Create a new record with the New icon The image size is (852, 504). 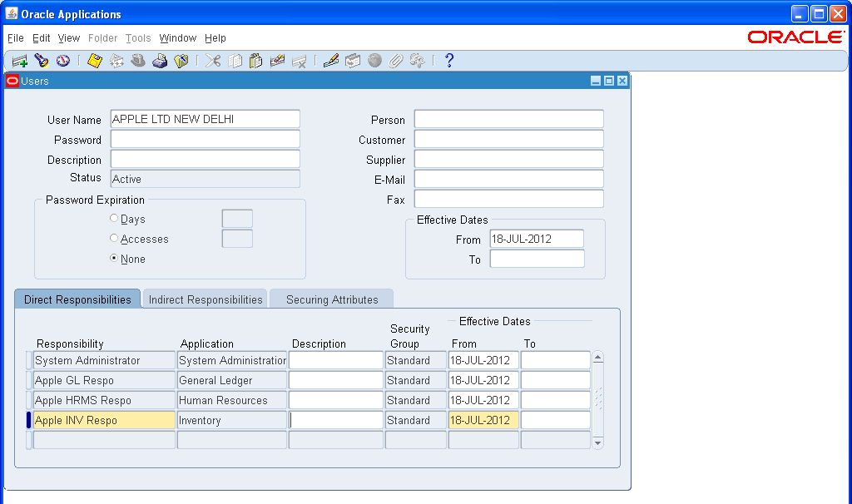tap(20, 60)
